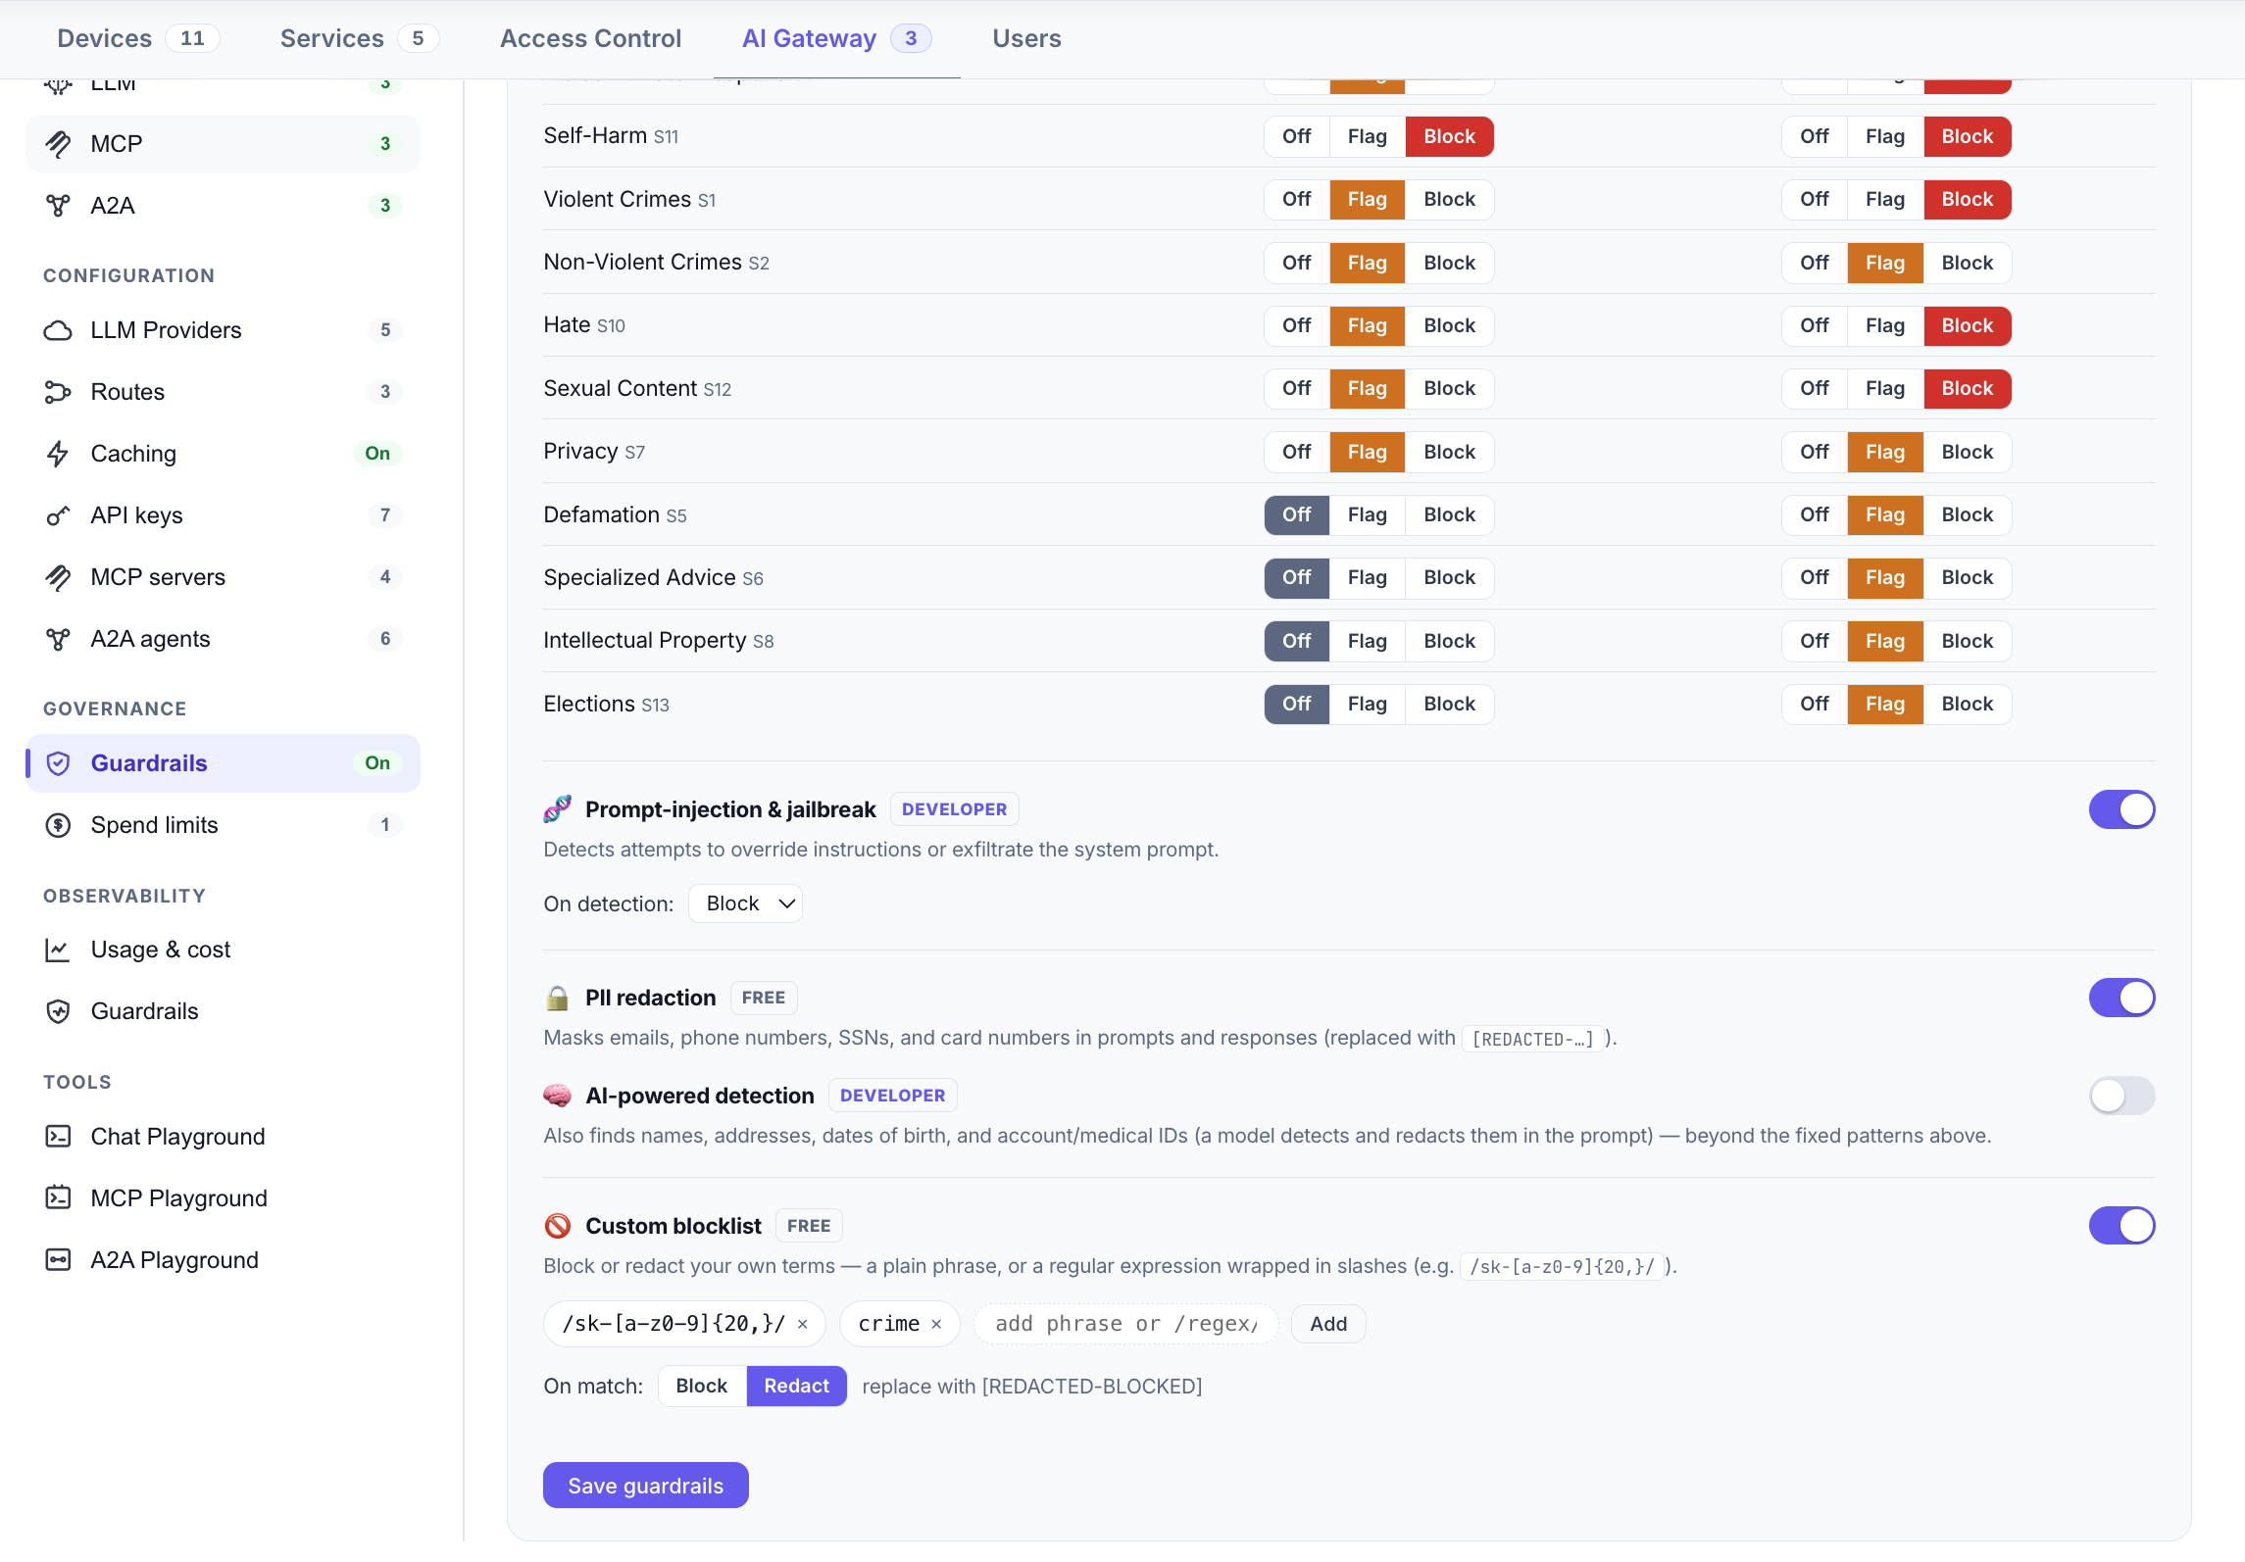Set Intellectual Property first column to Block

point(1449,641)
